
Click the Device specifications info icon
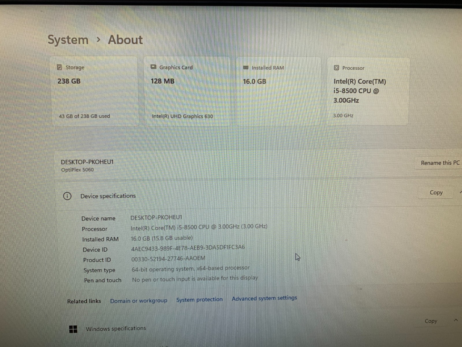pyautogui.click(x=67, y=196)
